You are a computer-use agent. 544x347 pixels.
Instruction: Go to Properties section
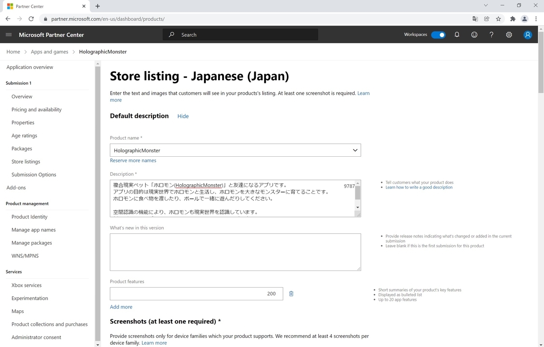23,123
